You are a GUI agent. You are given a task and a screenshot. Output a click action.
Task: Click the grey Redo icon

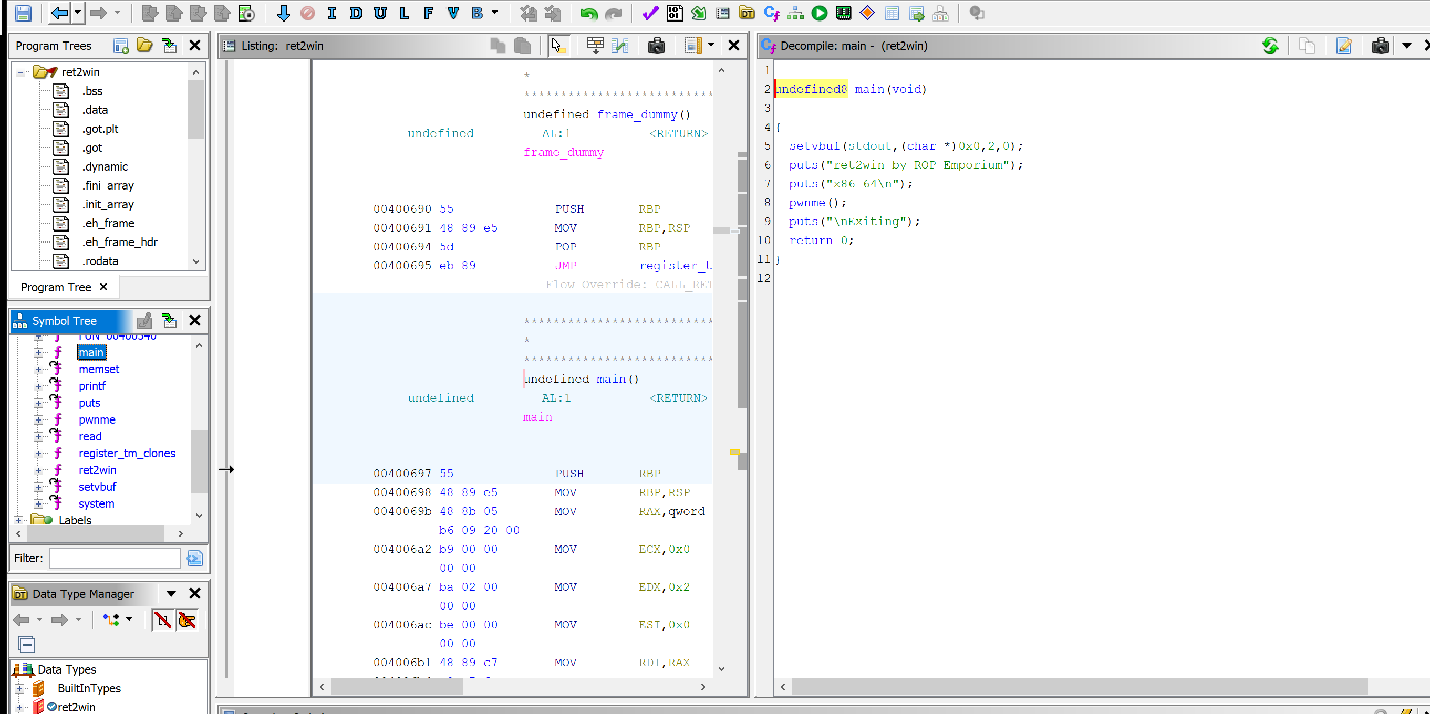coord(614,13)
